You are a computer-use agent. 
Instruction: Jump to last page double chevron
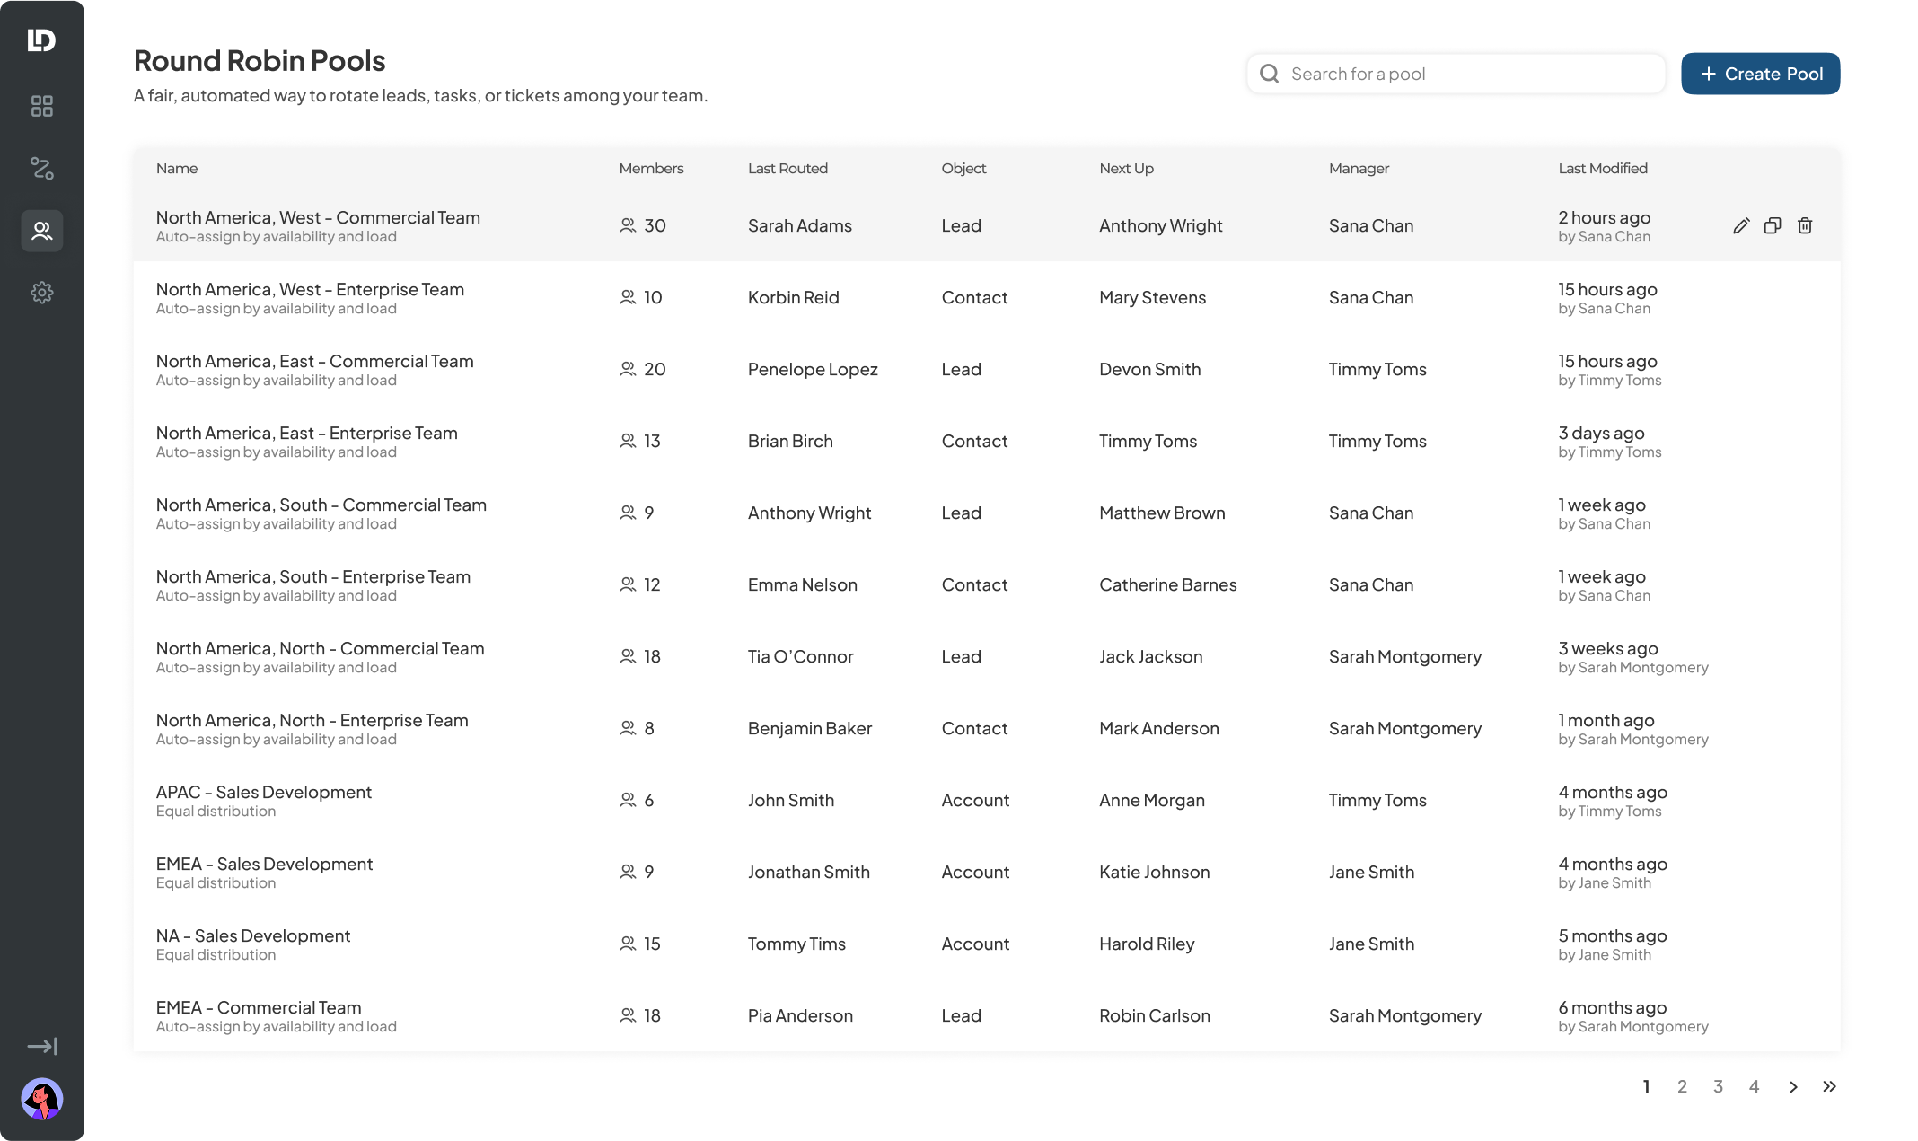coord(1829,1086)
